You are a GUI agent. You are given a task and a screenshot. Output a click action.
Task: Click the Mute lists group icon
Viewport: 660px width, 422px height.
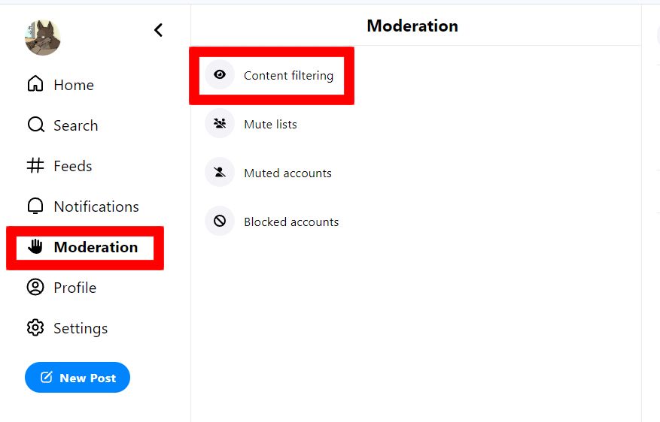(220, 123)
